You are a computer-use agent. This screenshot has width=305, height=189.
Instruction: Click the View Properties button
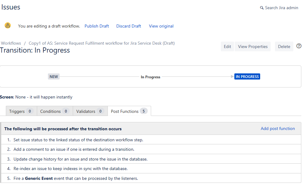click(x=253, y=46)
